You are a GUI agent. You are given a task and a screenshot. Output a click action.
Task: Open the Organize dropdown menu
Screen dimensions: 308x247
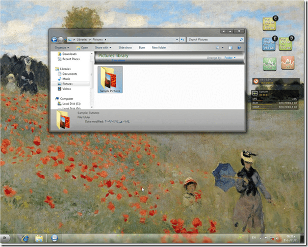coord(62,47)
